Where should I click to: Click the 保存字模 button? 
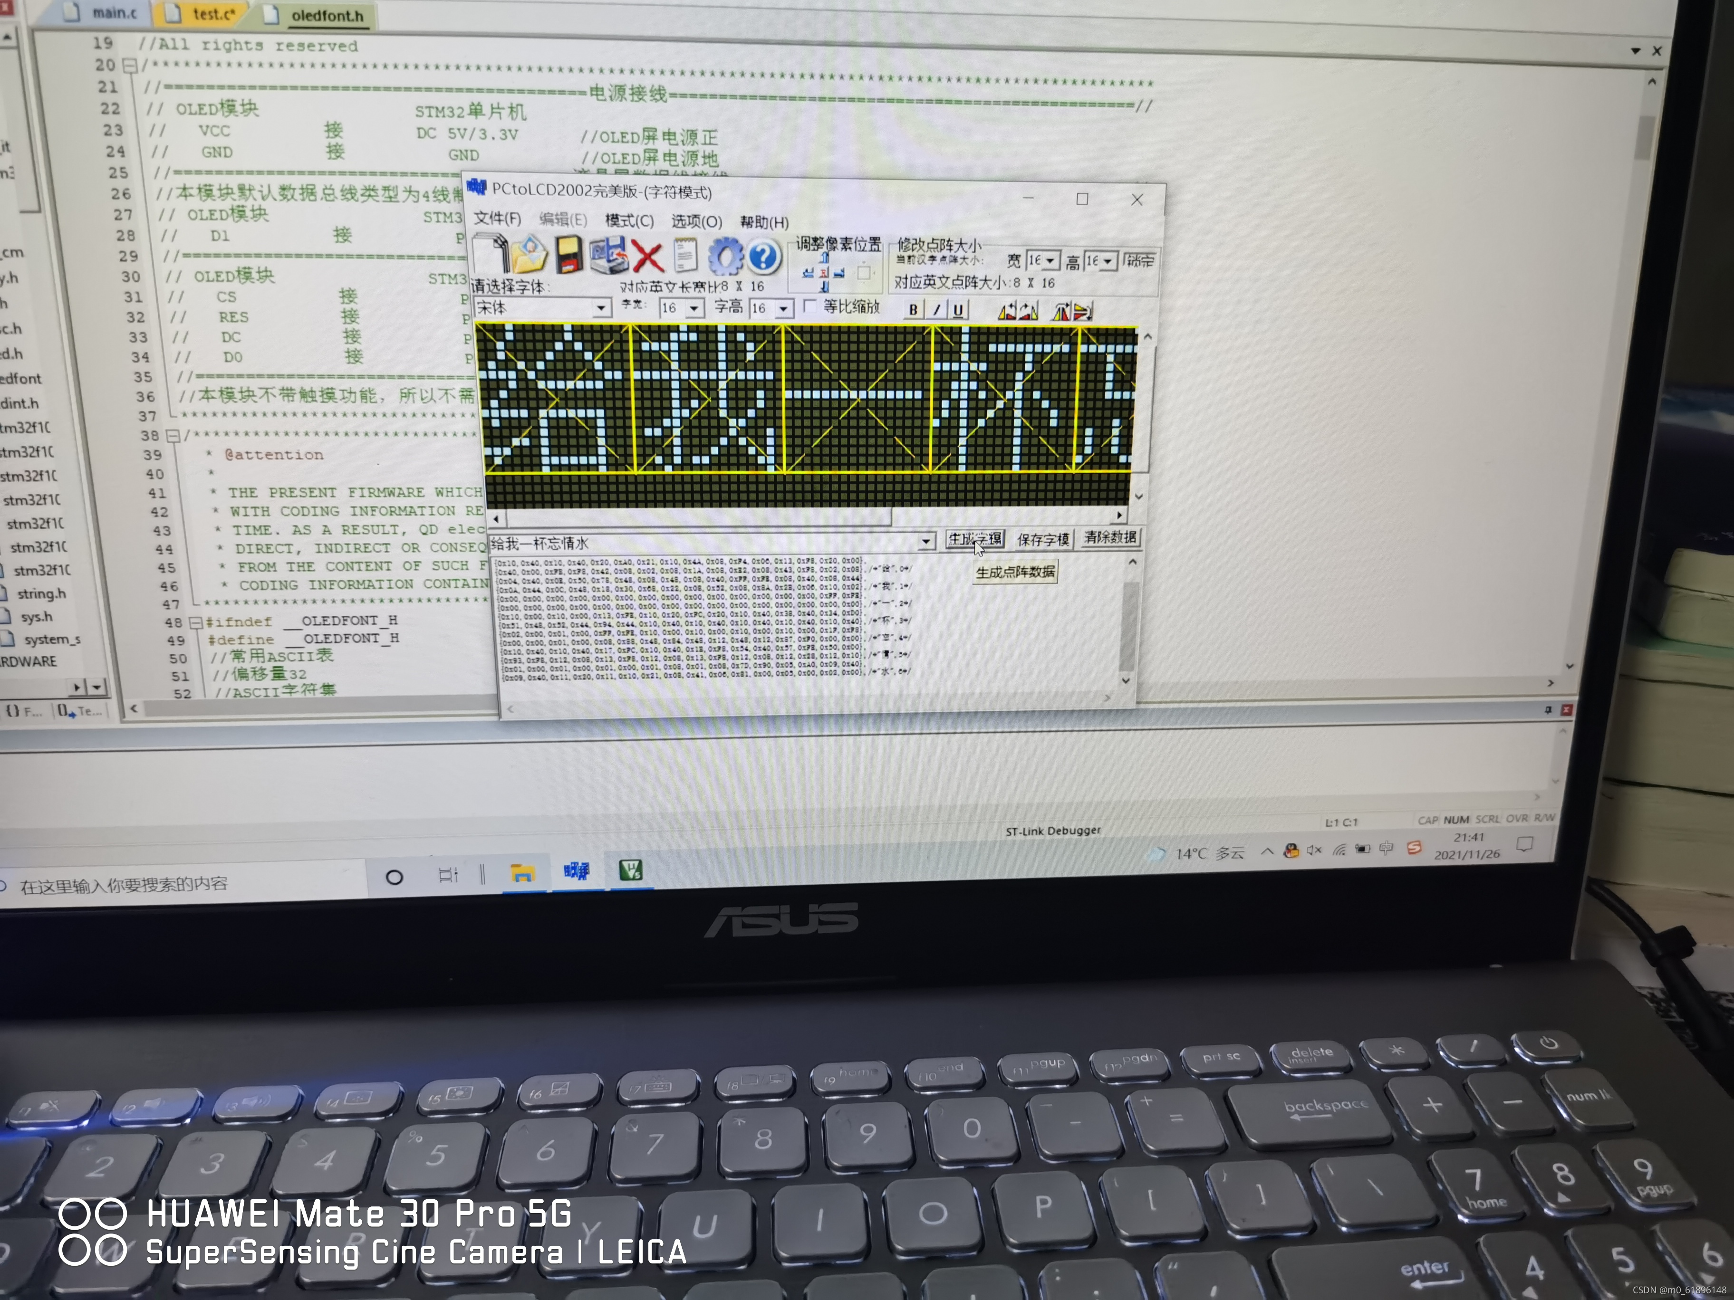[x=1042, y=539]
